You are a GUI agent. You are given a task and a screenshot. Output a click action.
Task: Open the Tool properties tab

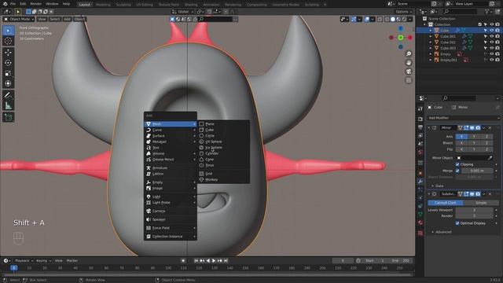click(x=420, y=109)
